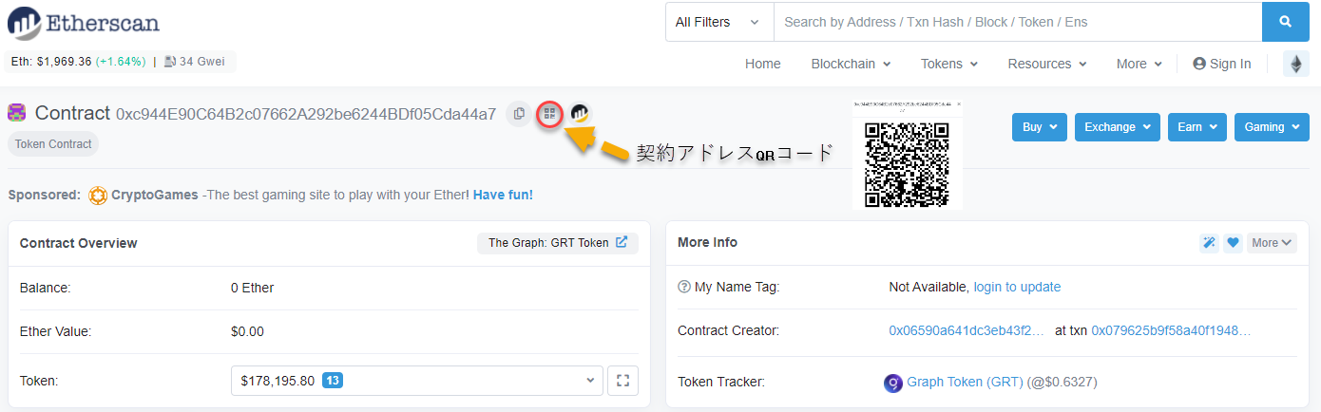Click Sign In link
The image size is (1321, 412).
(x=1222, y=64)
